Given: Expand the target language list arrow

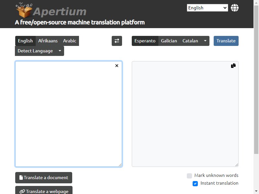Looking at the screenshot, I should (205, 41).
